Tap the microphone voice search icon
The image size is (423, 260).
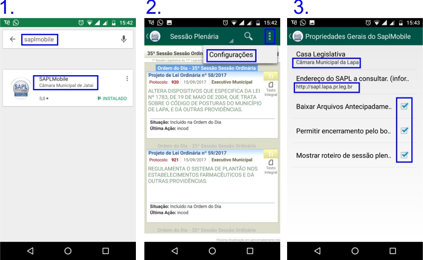click(124, 39)
